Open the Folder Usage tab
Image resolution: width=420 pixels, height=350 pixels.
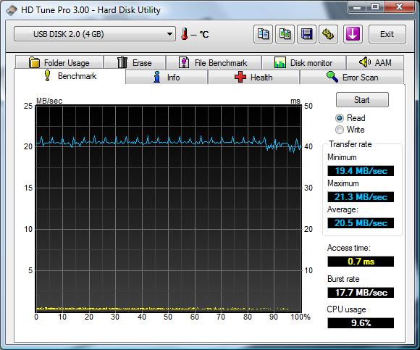click(59, 63)
